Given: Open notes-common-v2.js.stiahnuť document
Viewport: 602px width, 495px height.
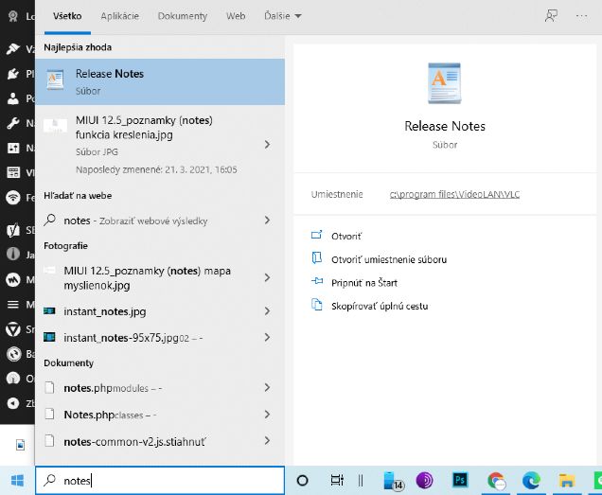Looking at the screenshot, I should (146, 441).
